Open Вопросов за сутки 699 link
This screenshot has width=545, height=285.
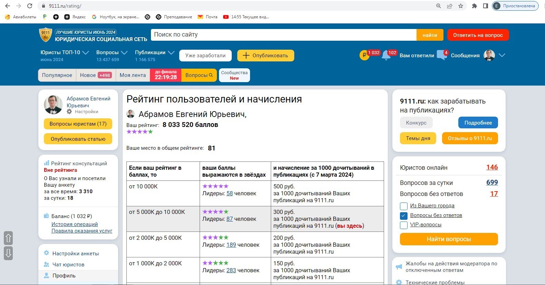click(x=492, y=183)
